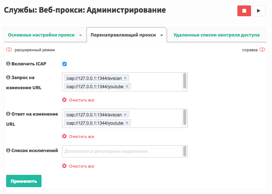Click info icon beside Запрос на изменение URL

pyautogui.click(x=8, y=77)
